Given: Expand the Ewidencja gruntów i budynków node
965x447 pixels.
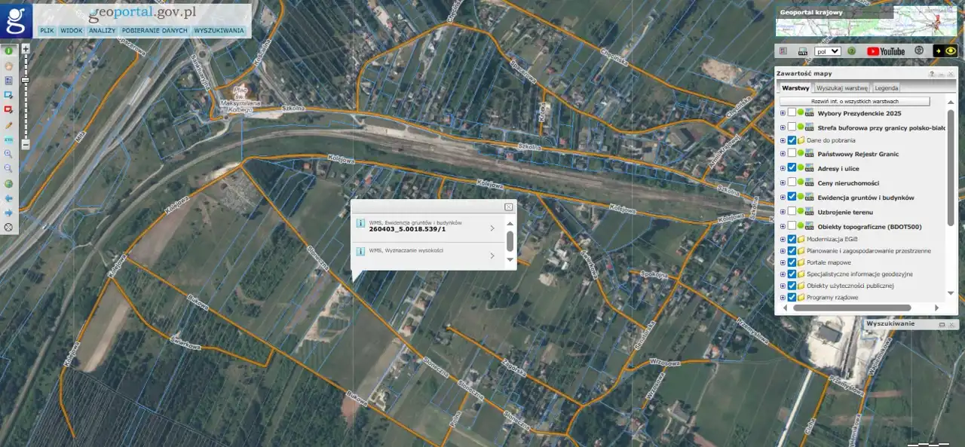Looking at the screenshot, I should pyautogui.click(x=783, y=197).
